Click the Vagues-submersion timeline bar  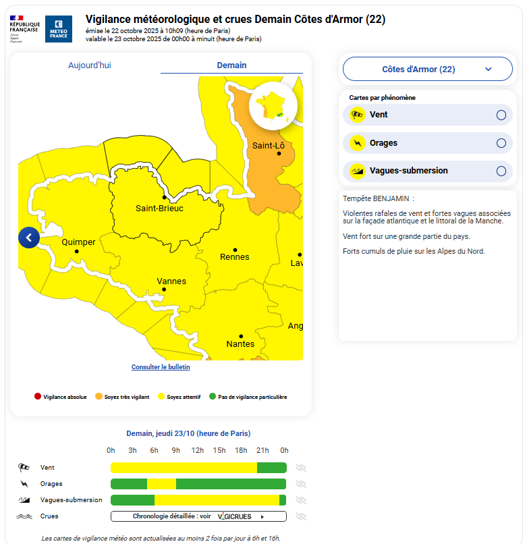pyautogui.click(x=198, y=500)
